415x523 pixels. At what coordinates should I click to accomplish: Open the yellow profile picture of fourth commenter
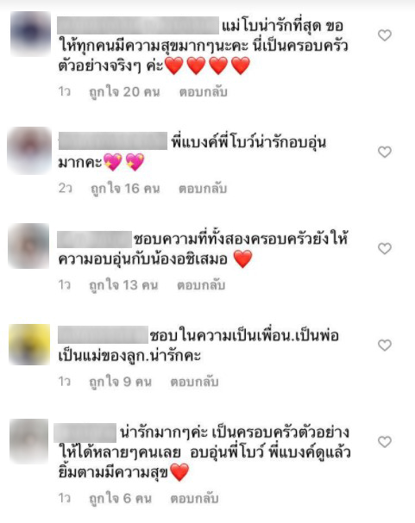click(x=29, y=345)
